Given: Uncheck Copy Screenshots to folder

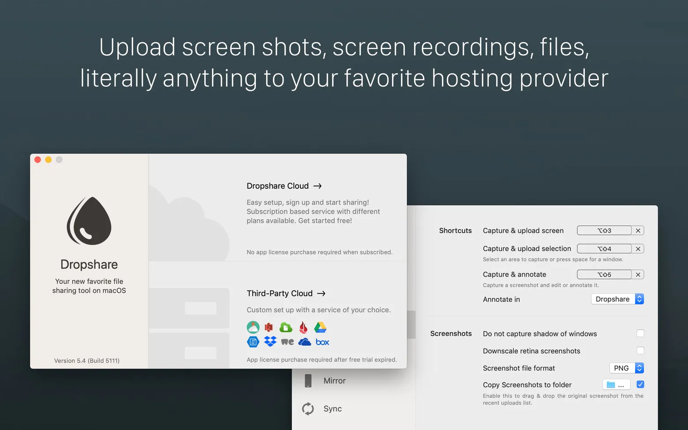Looking at the screenshot, I should click(640, 385).
